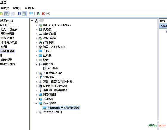Open the 帮助(H) menu
Viewport: 167px width, 130px height.
tap(29, 8)
